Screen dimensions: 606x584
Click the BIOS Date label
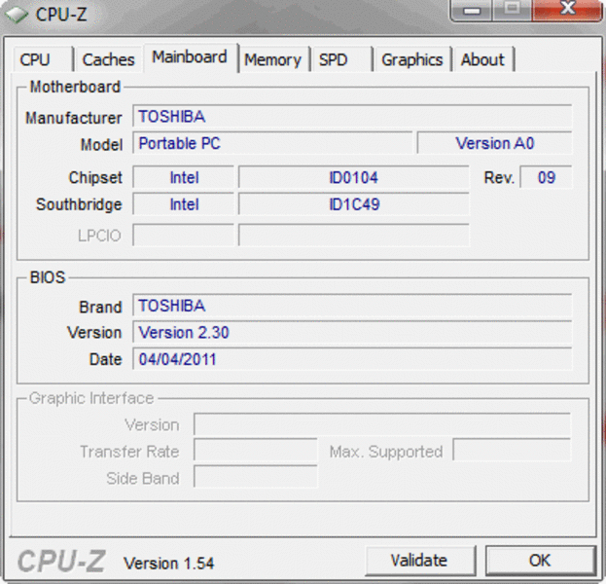point(105,359)
